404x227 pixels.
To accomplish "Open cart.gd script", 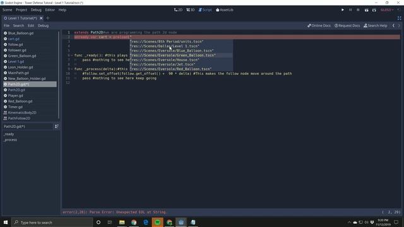I will click(x=30, y=39).
